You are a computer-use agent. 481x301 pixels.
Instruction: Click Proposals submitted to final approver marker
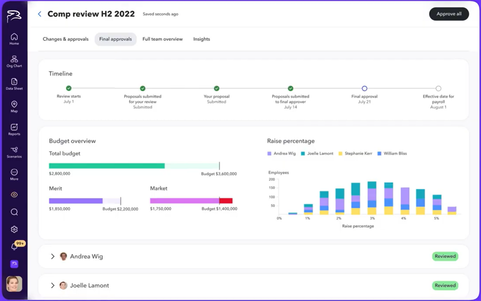click(x=291, y=88)
